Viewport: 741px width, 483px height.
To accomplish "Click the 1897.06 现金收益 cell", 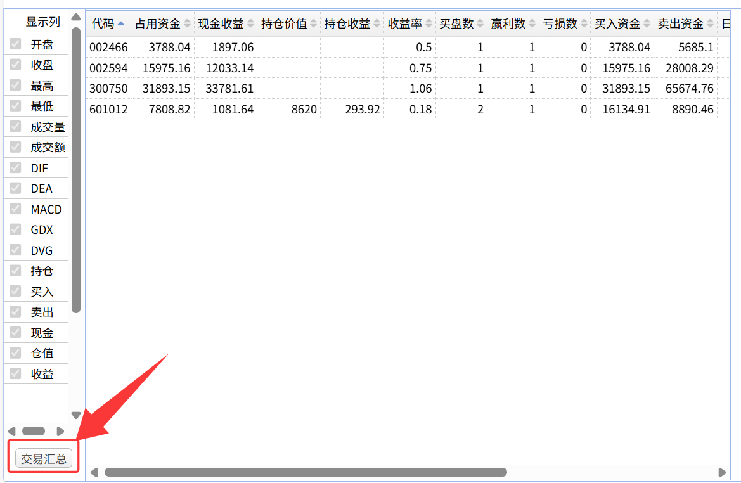I will click(226, 48).
